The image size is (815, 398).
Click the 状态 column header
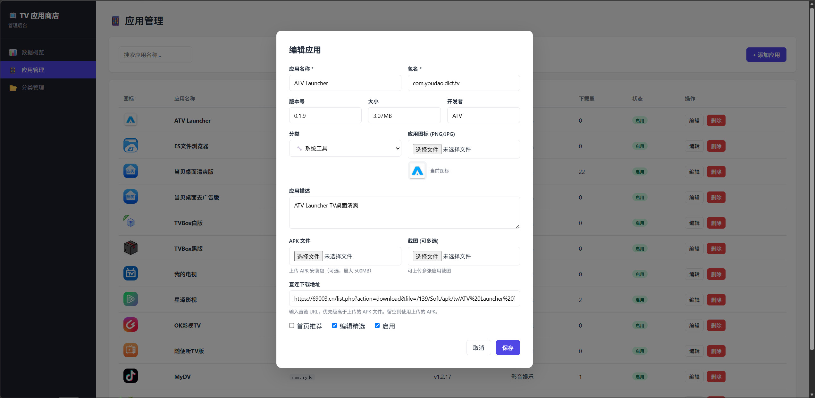click(x=637, y=99)
